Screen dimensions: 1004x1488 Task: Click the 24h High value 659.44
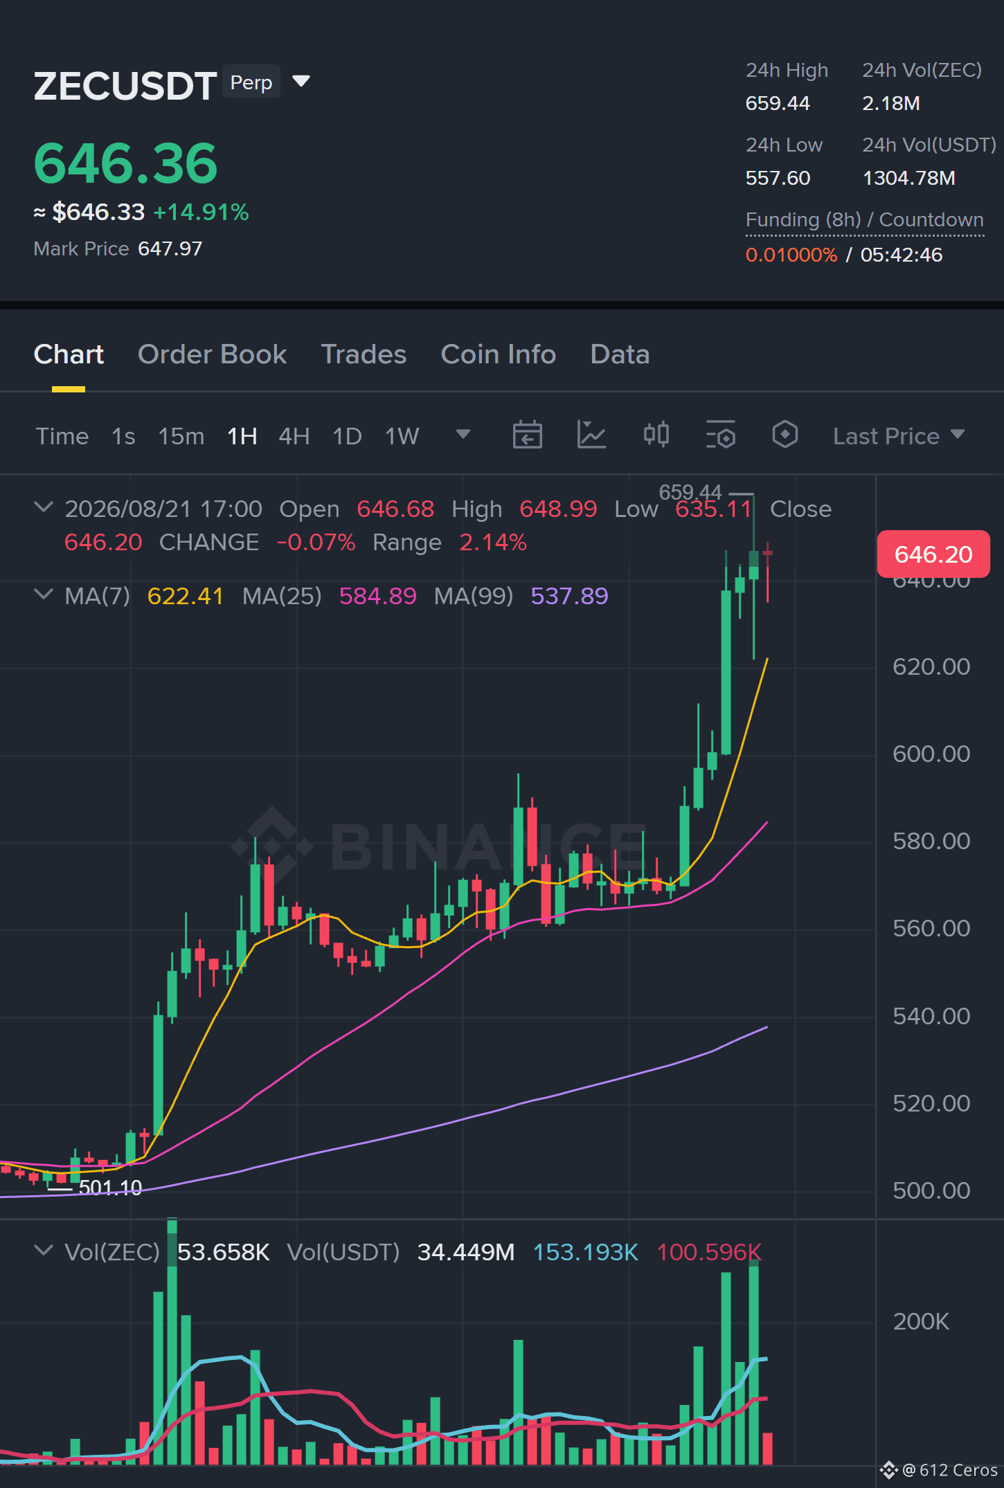point(778,103)
